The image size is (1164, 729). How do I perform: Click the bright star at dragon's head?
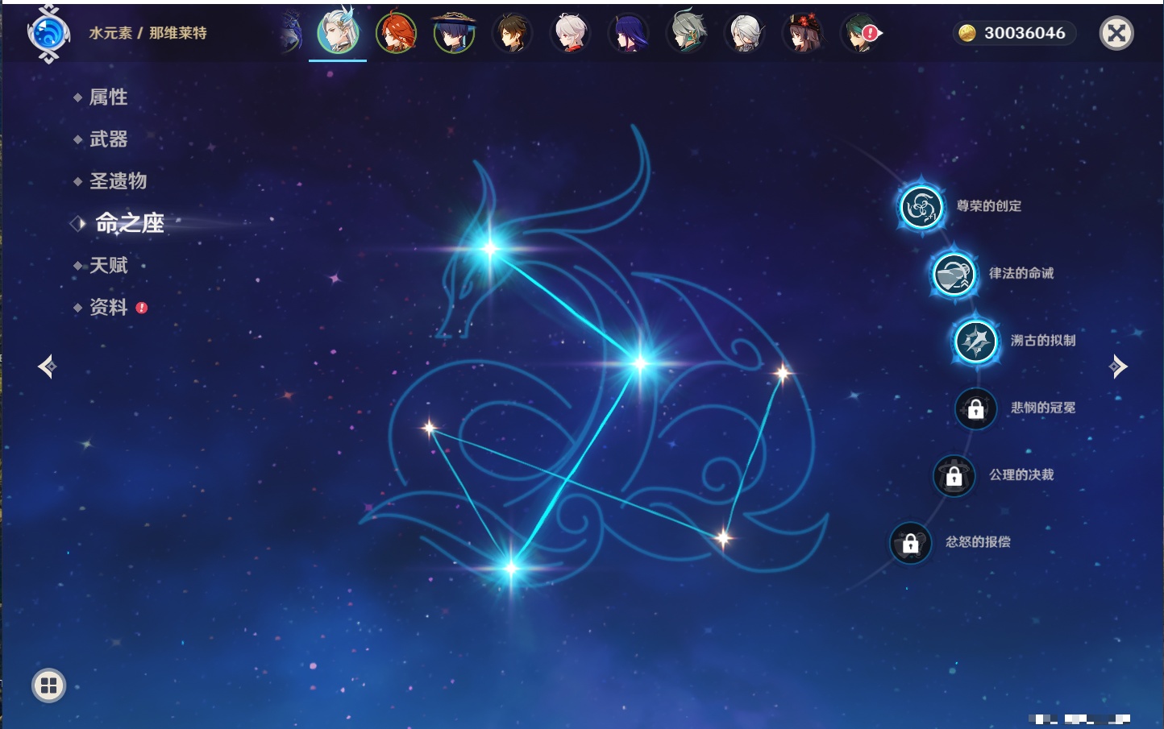point(489,249)
